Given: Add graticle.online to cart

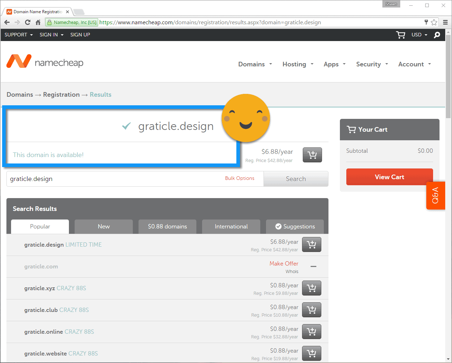Looking at the screenshot, I should point(312,332).
